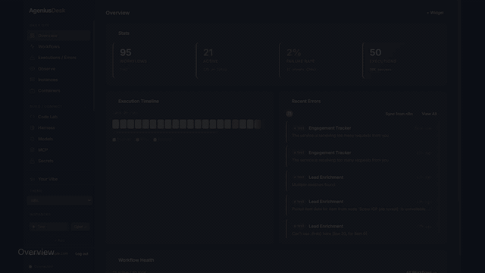The image size is (485, 273).
Task: Open the Models page
Action: pyautogui.click(x=59, y=139)
